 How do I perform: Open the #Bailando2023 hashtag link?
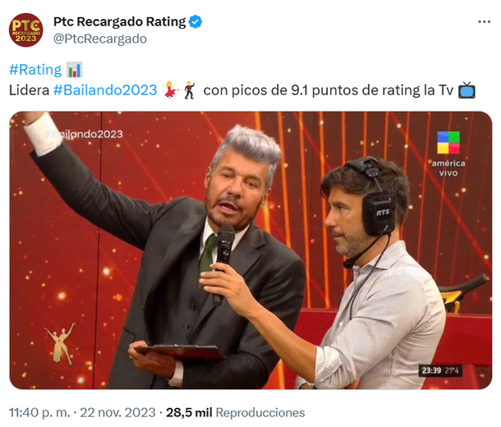[105, 90]
